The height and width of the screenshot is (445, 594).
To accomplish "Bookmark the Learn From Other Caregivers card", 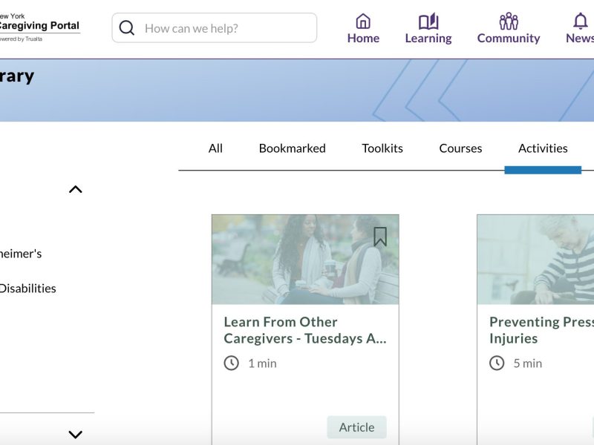I will click(x=380, y=237).
